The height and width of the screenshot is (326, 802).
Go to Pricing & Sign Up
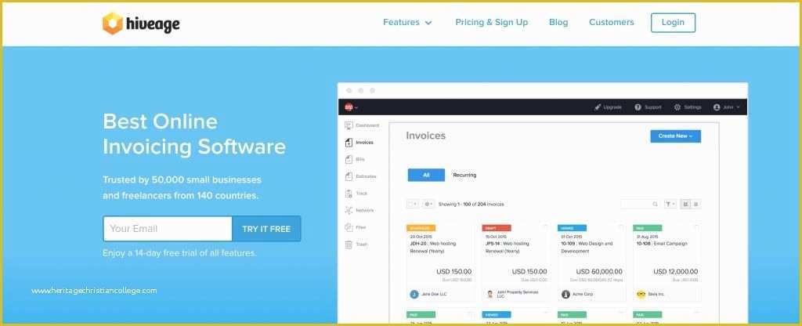[492, 23]
